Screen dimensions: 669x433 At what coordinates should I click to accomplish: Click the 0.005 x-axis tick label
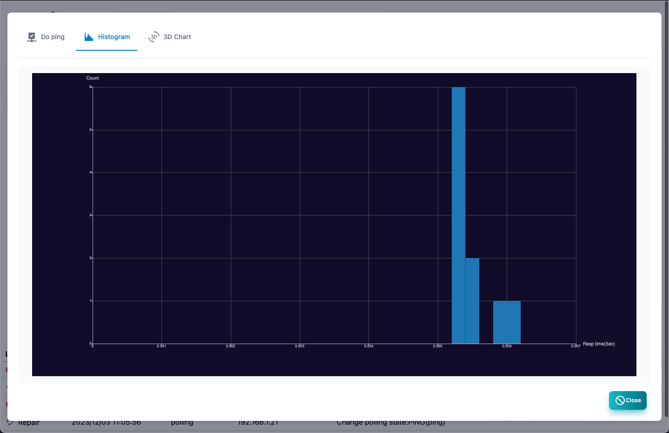438,346
